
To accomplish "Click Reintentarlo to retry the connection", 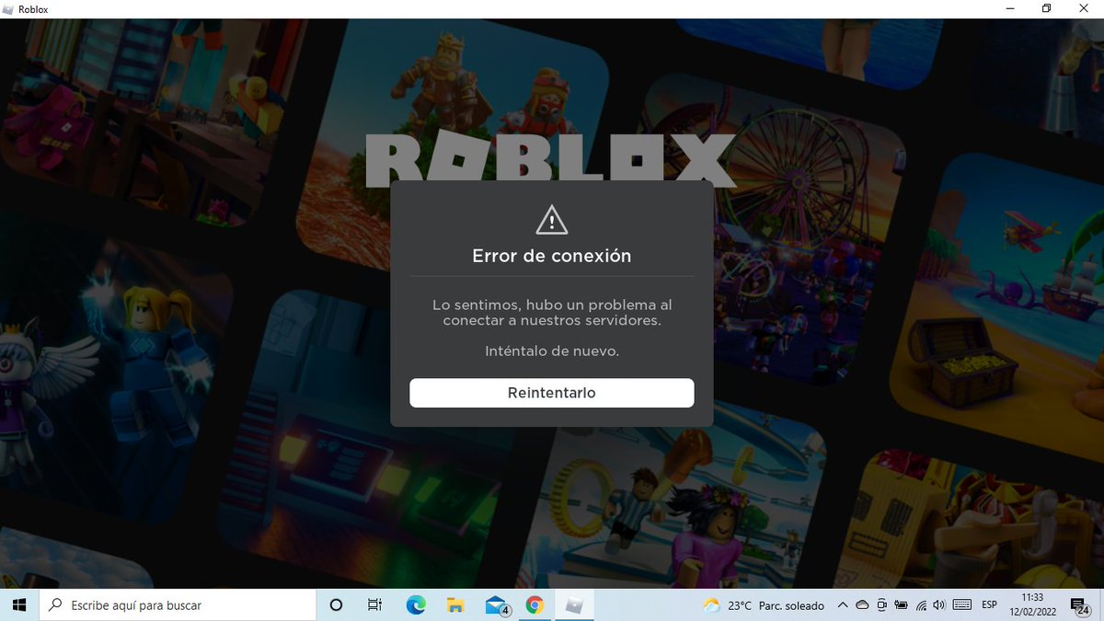I will (x=551, y=392).
